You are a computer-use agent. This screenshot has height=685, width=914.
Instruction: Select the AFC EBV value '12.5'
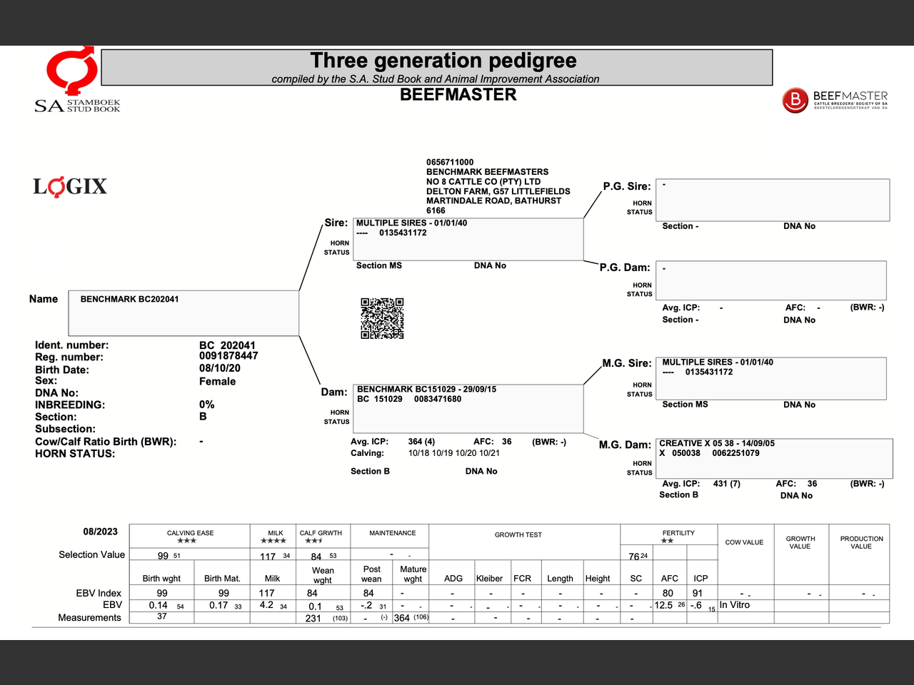pyautogui.click(x=663, y=605)
